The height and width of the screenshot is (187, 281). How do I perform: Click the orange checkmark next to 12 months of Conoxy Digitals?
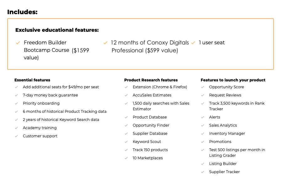[x=105, y=43]
